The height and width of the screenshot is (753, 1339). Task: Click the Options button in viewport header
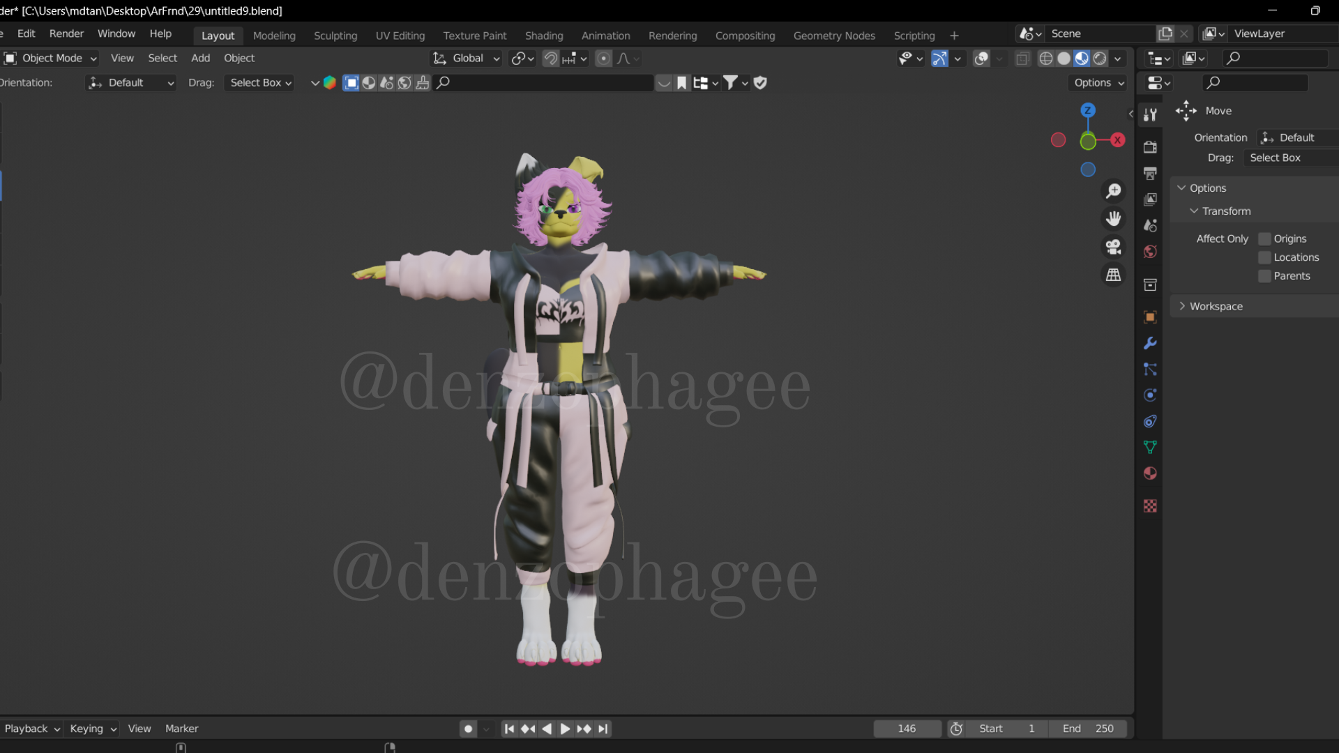1098,83
